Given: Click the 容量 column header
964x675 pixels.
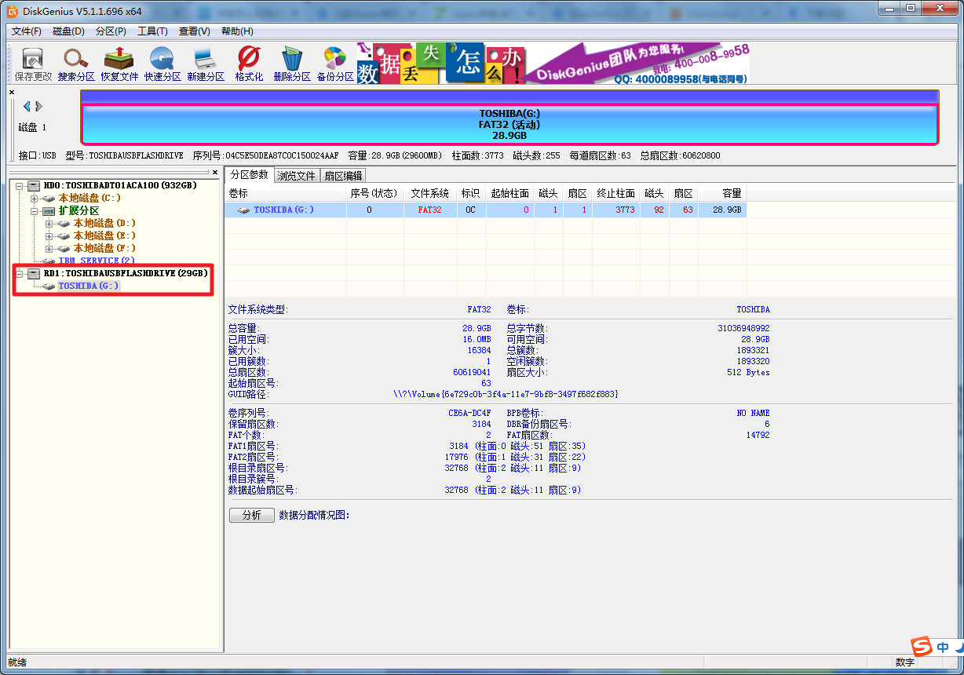Looking at the screenshot, I should coord(722,193).
